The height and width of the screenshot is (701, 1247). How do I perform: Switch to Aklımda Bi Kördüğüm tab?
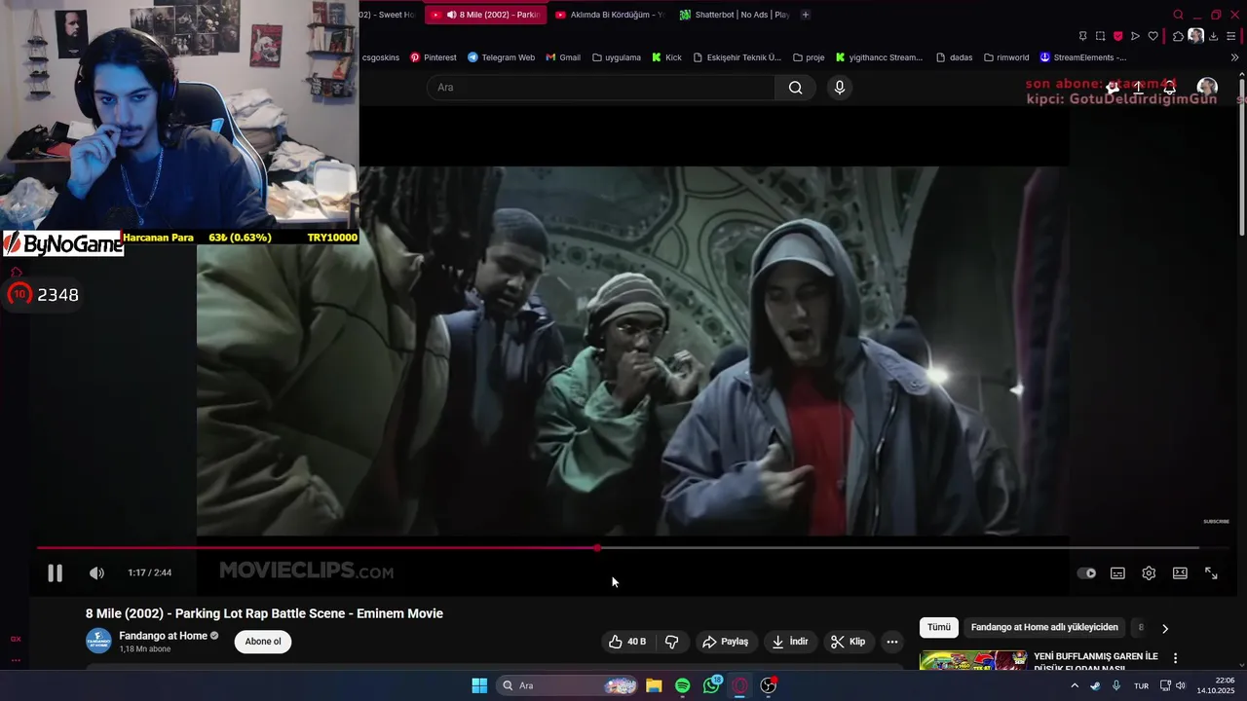[x=609, y=15]
